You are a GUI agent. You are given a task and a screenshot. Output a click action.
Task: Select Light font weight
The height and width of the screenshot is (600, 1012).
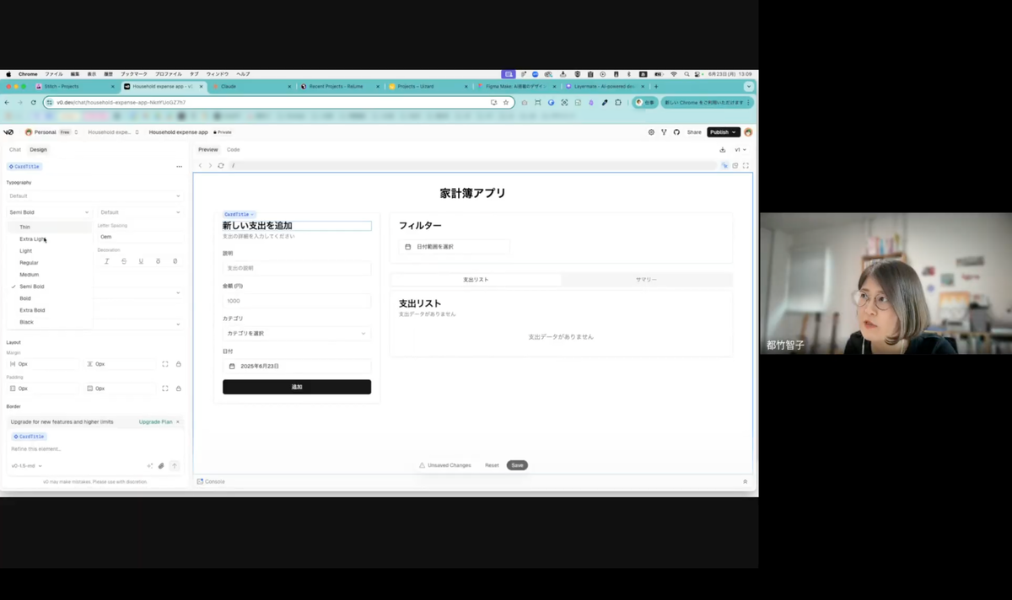[50, 251]
